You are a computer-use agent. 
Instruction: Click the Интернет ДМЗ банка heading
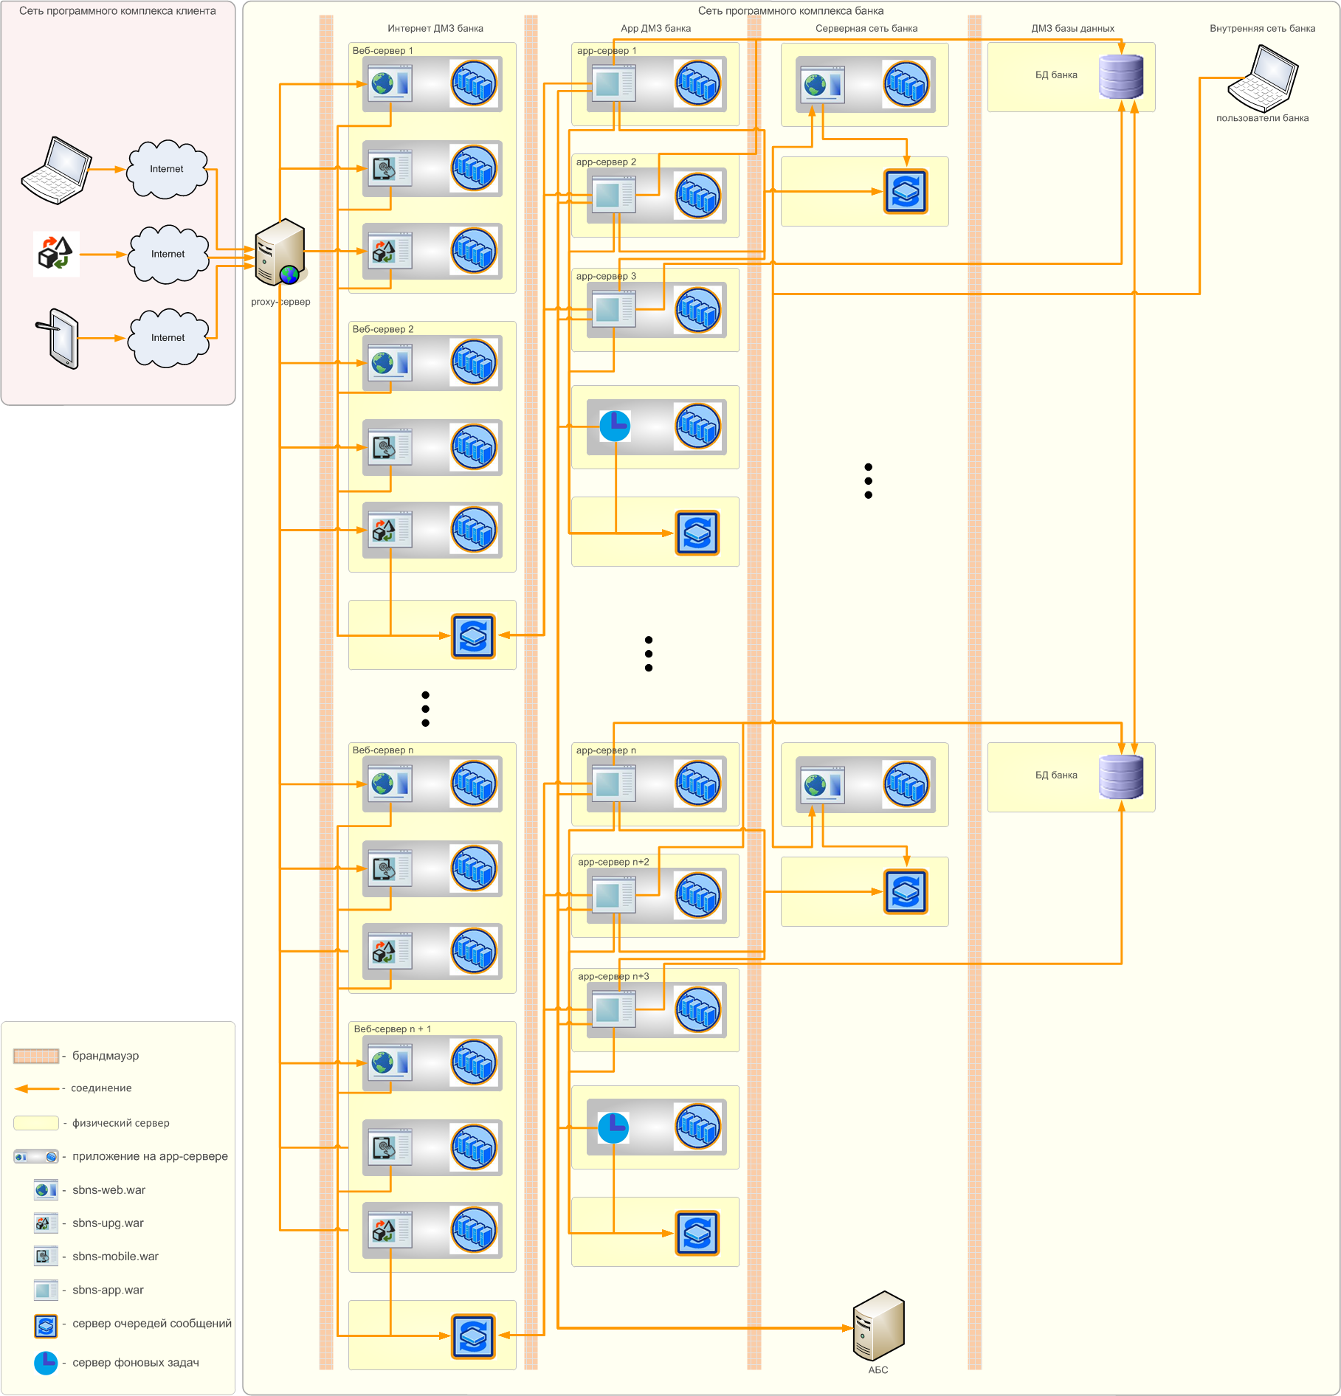coord(435,28)
